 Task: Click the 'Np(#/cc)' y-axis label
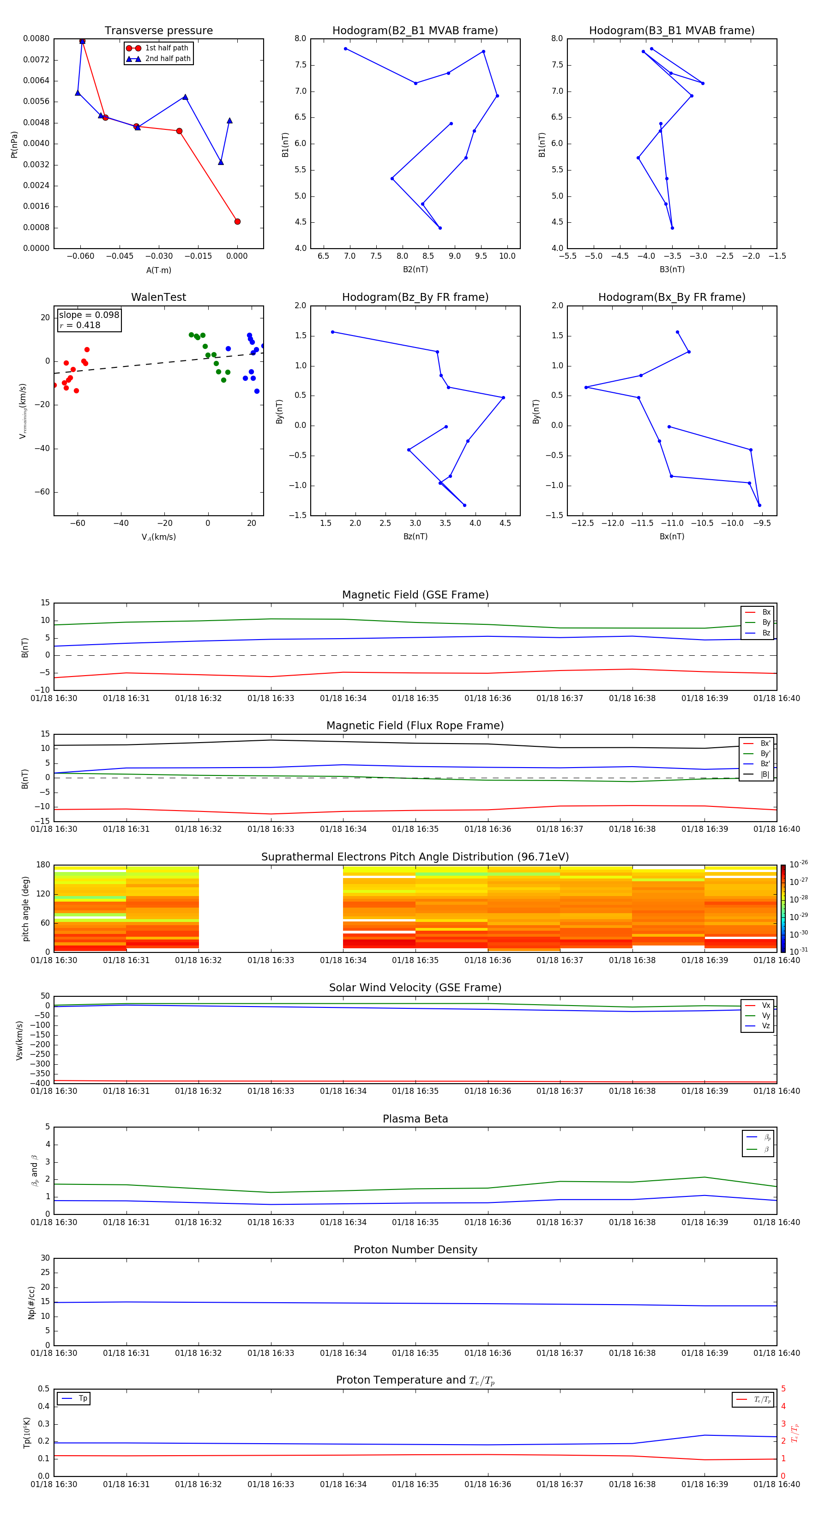tap(31, 1302)
